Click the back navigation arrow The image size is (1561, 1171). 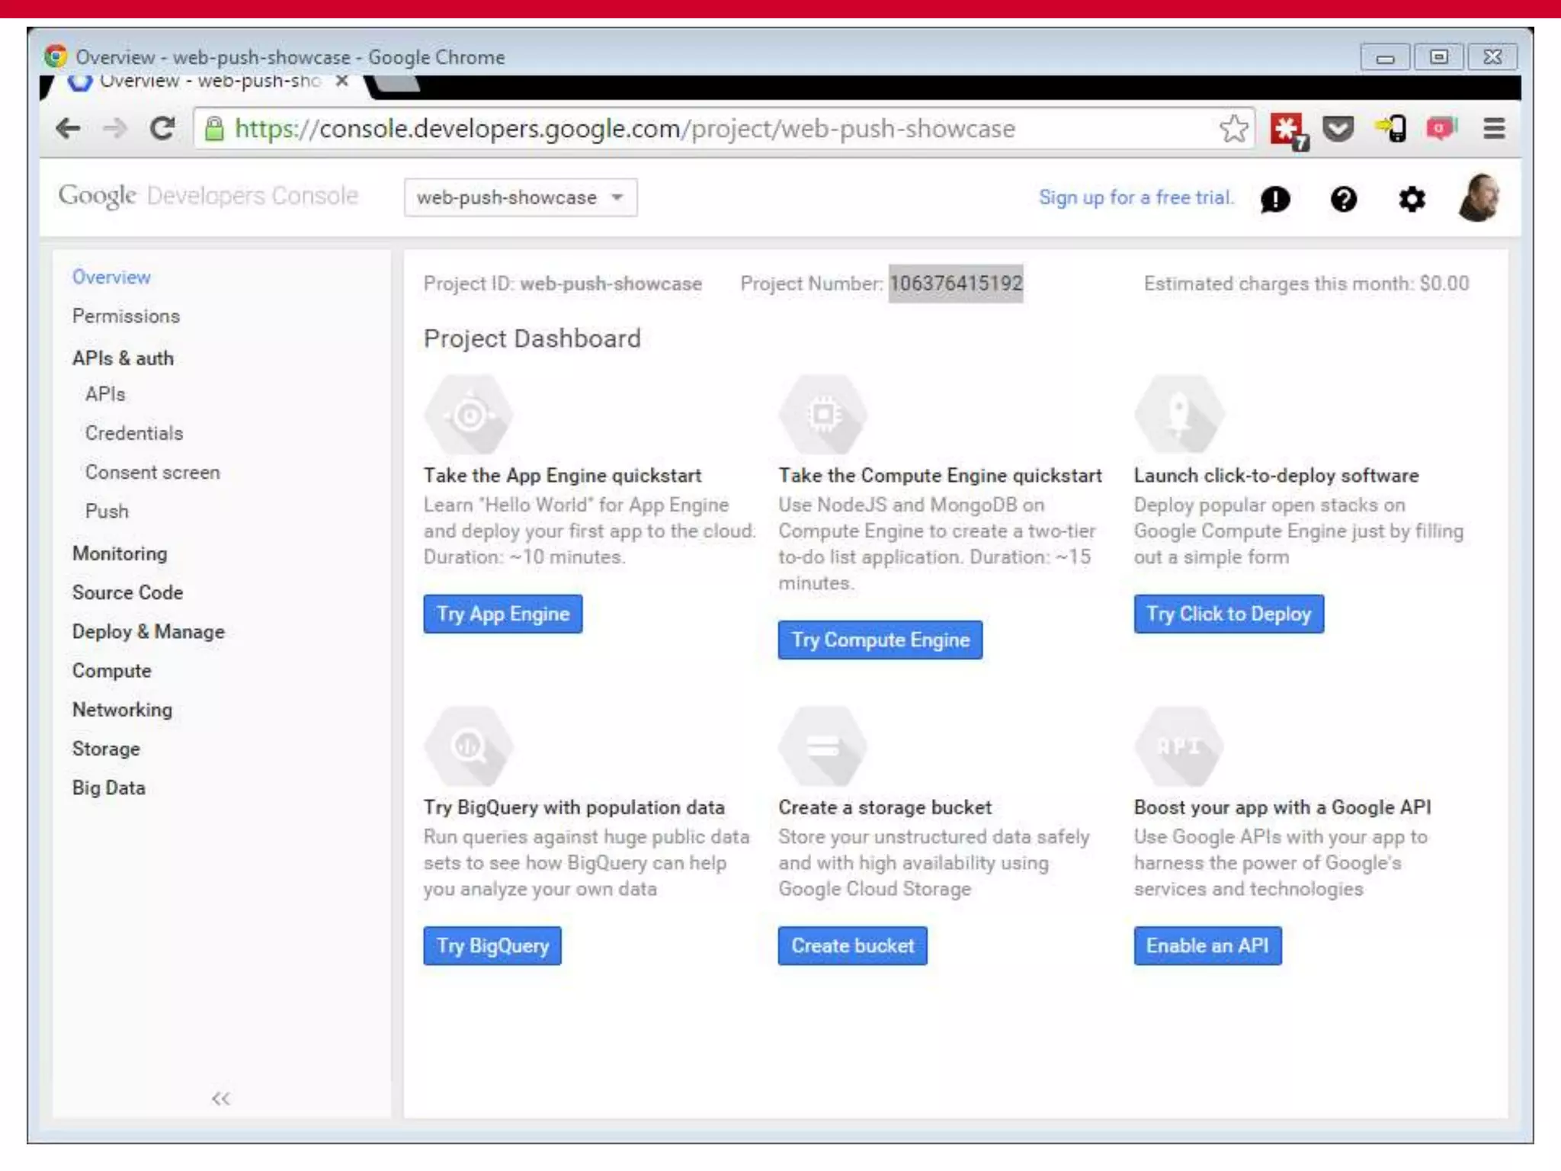click(69, 129)
